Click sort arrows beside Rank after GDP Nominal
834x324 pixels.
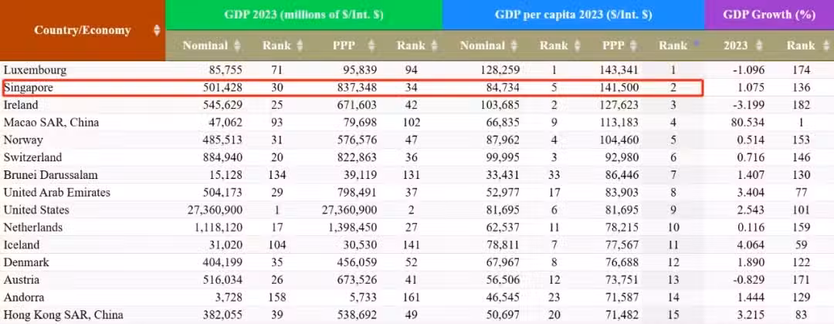click(x=300, y=46)
